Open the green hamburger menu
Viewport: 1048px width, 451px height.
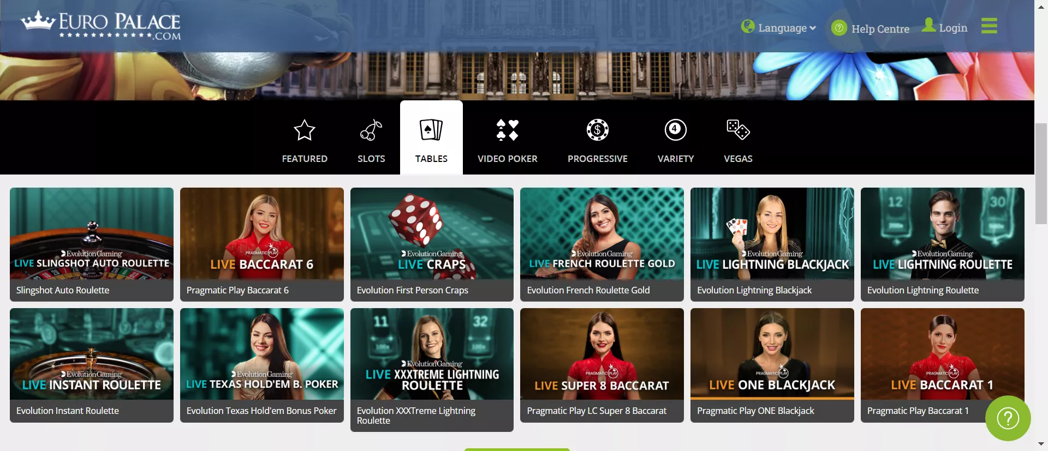pos(989,26)
